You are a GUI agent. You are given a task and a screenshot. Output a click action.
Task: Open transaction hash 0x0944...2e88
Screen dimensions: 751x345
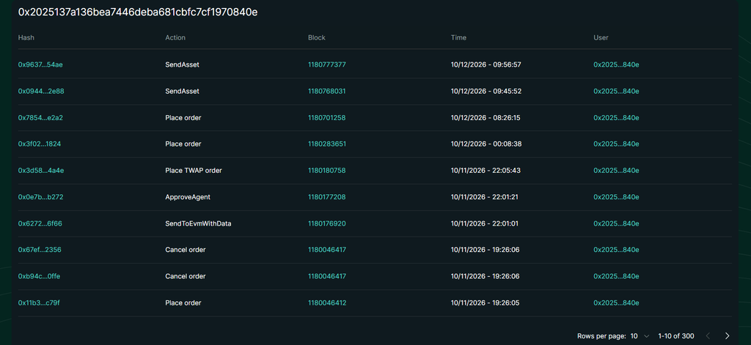tap(41, 91)
